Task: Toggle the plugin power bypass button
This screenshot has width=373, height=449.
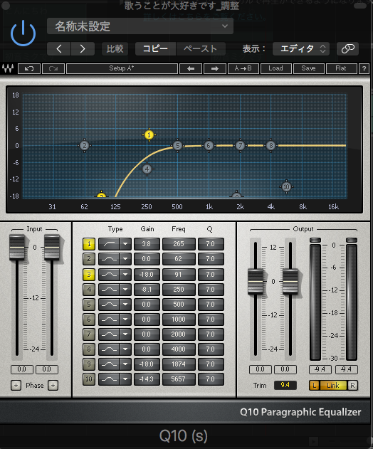Action: (23, 33)
